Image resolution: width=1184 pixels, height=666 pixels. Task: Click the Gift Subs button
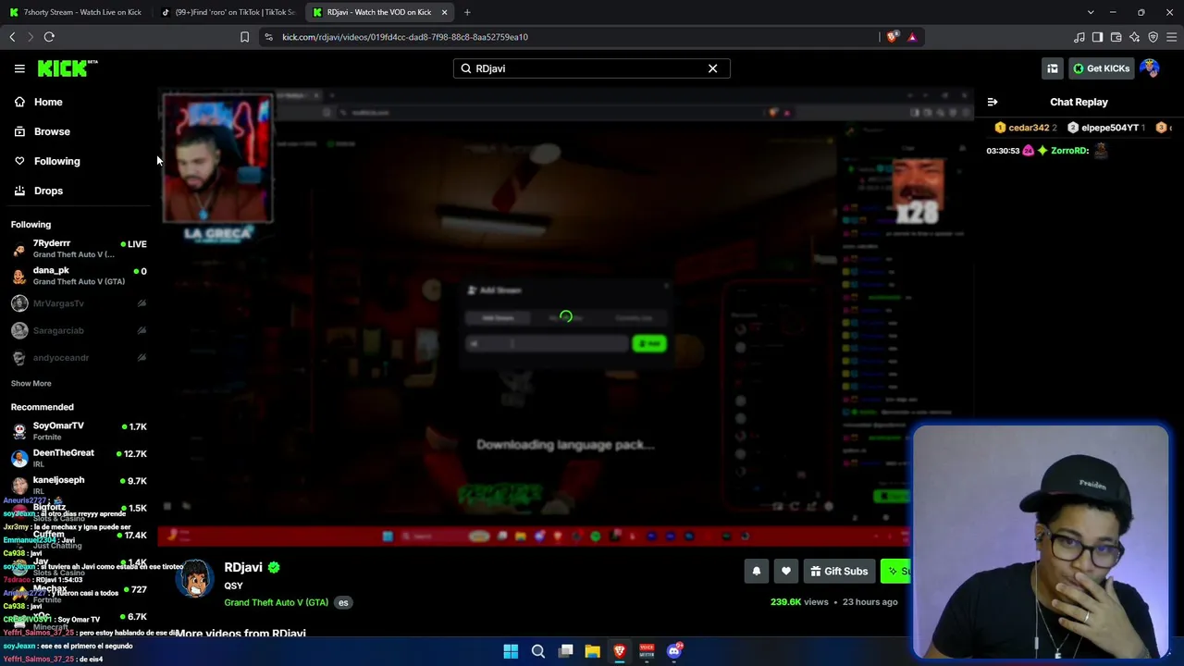pos(839,572)
